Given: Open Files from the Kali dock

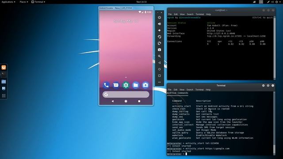Looking at the screenshot, I should point(4,81).
